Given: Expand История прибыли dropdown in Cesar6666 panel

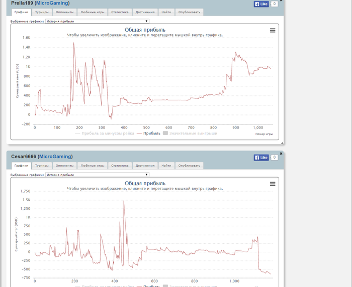Looking at the screenshot, I should pos(97,175).
